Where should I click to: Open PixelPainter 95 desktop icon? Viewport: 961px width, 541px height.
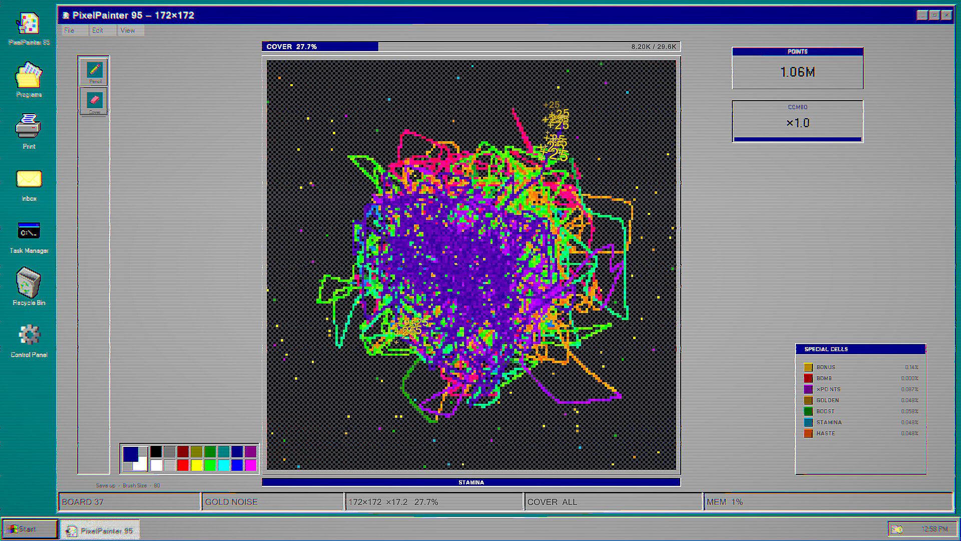point(29,29)
